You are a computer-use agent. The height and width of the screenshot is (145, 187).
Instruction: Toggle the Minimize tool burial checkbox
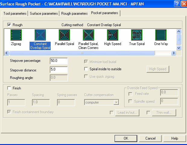pyautogui.click(x=86, y=62)
